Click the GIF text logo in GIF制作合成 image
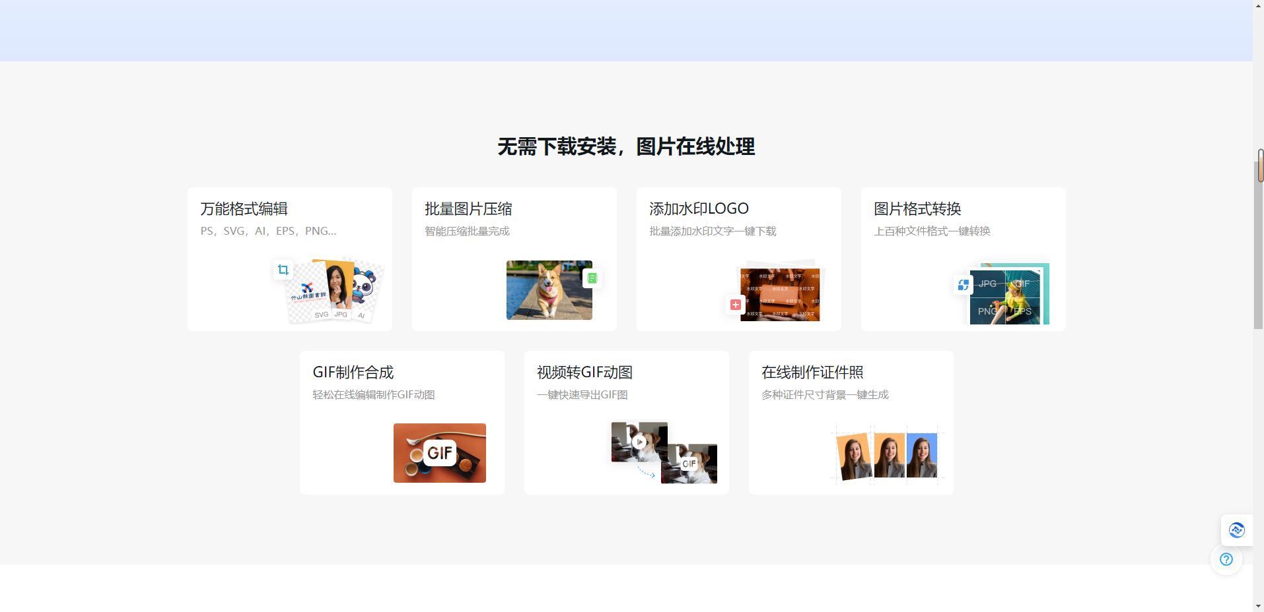 440,452
